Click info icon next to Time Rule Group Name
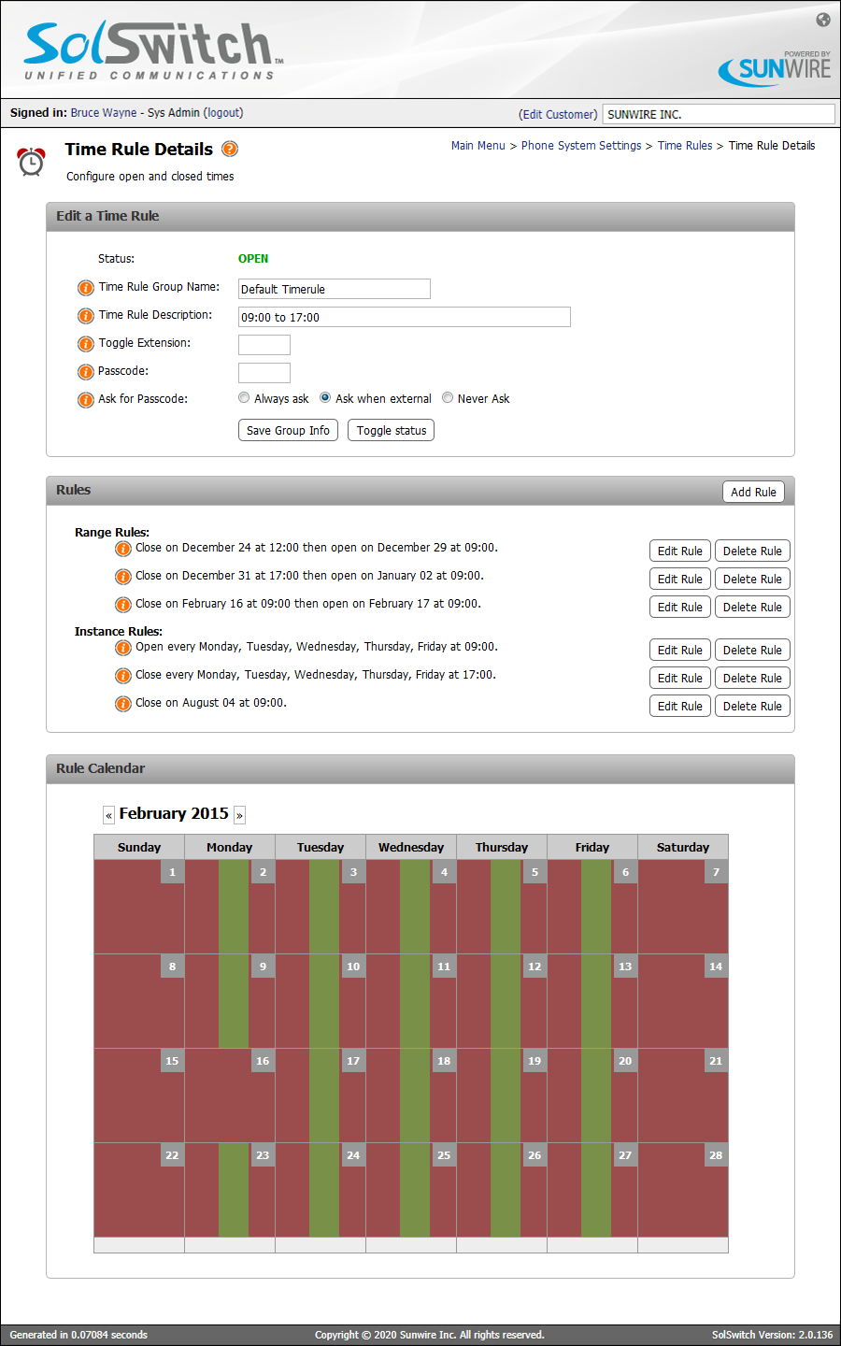Viewport: 841px width, 1346px height. (85, 288)
